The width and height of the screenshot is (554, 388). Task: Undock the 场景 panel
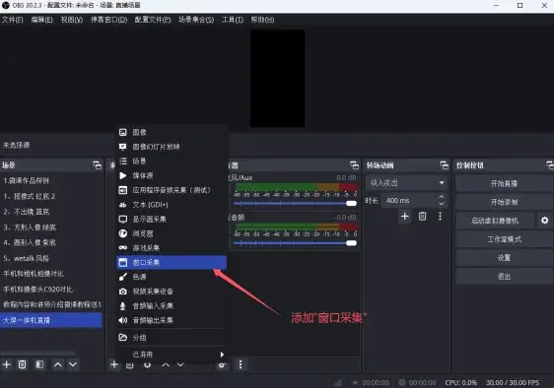97,164
